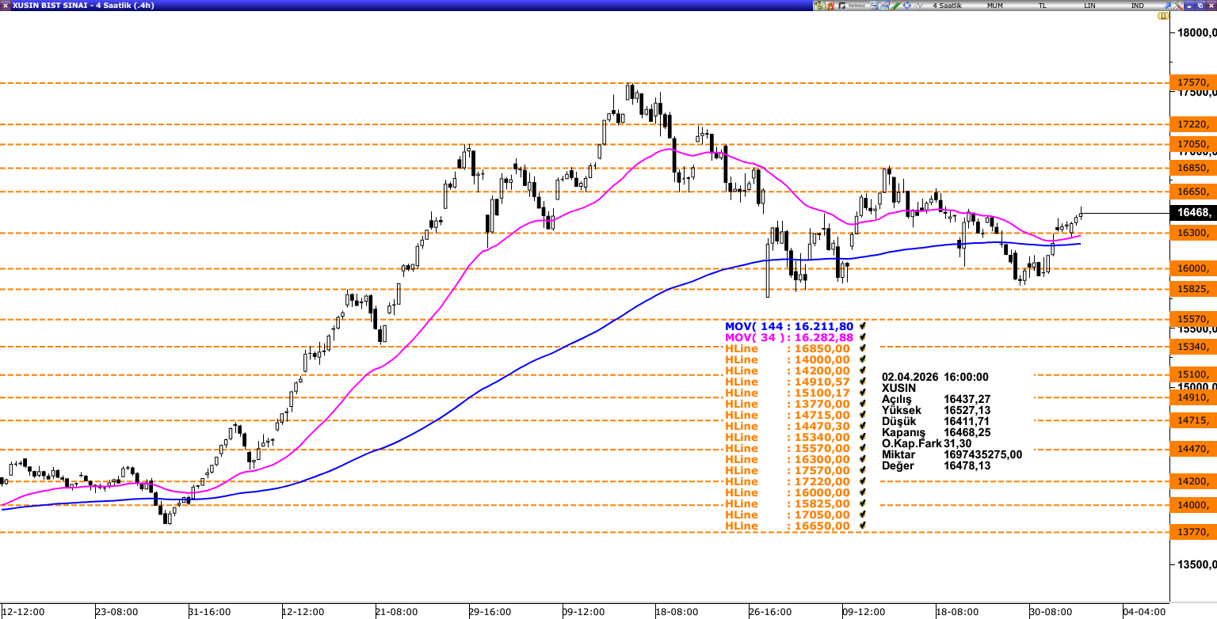The width and height of the screenshot is (1217, 619).
Task: Open the IND indicators menu
Action: tap(1137, 6)
